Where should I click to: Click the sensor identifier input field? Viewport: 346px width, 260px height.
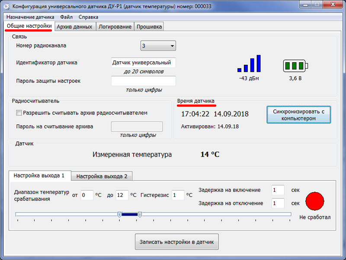pos(144,63)
